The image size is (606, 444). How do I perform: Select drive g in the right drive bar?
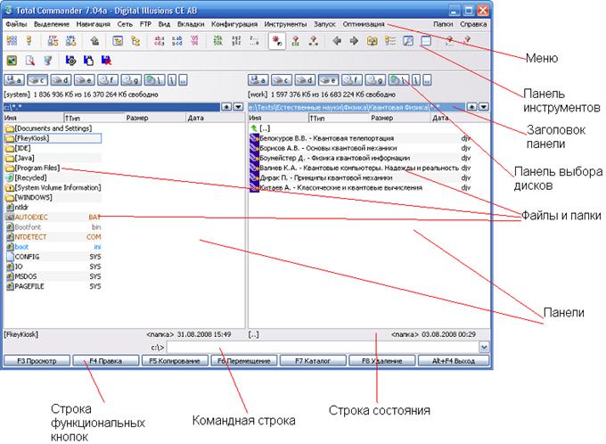tap(375, 80)
